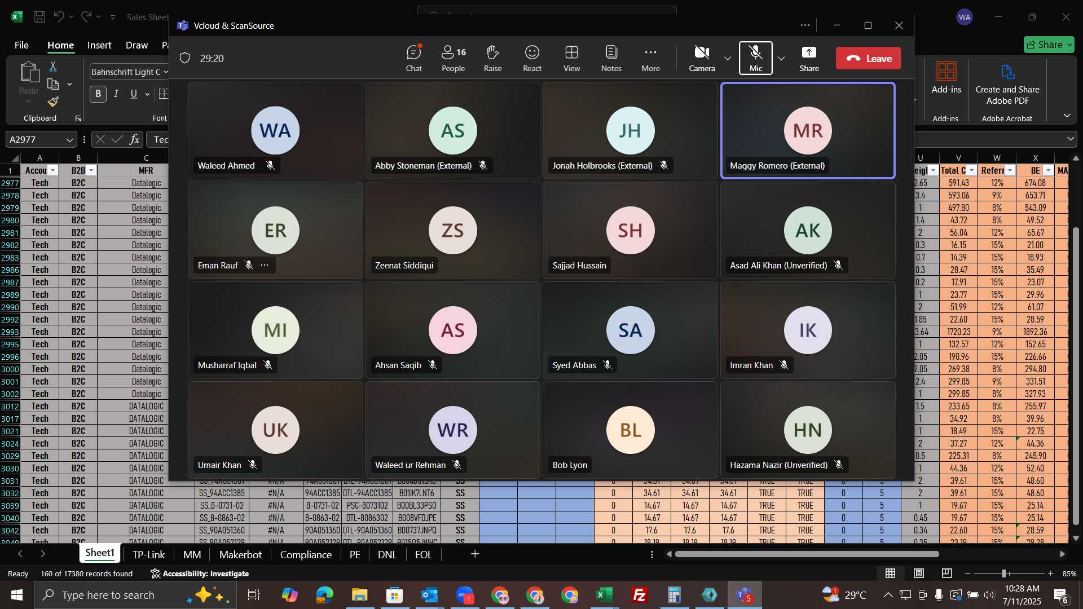
Task: Activate the Format Painter brush
Action: coord(53,101)
